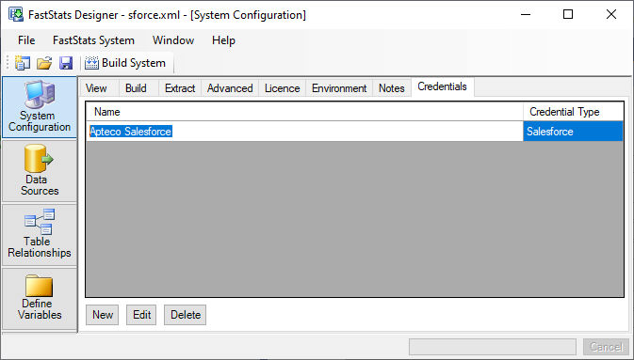The height and width of the screenshot is (360, 634).
Task: Switch to the Advanced tab
Action: [230, 88]
